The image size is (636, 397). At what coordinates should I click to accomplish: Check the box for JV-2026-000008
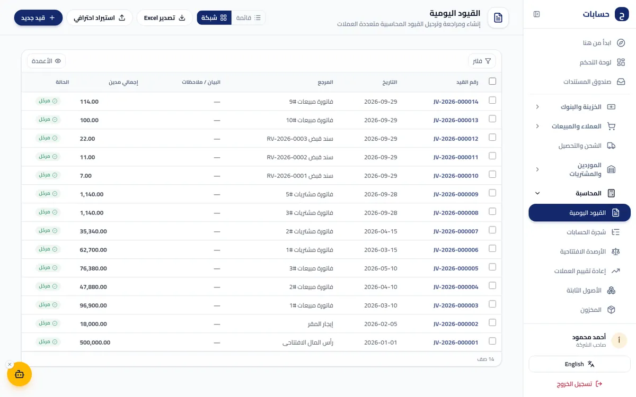pos(492,211)
